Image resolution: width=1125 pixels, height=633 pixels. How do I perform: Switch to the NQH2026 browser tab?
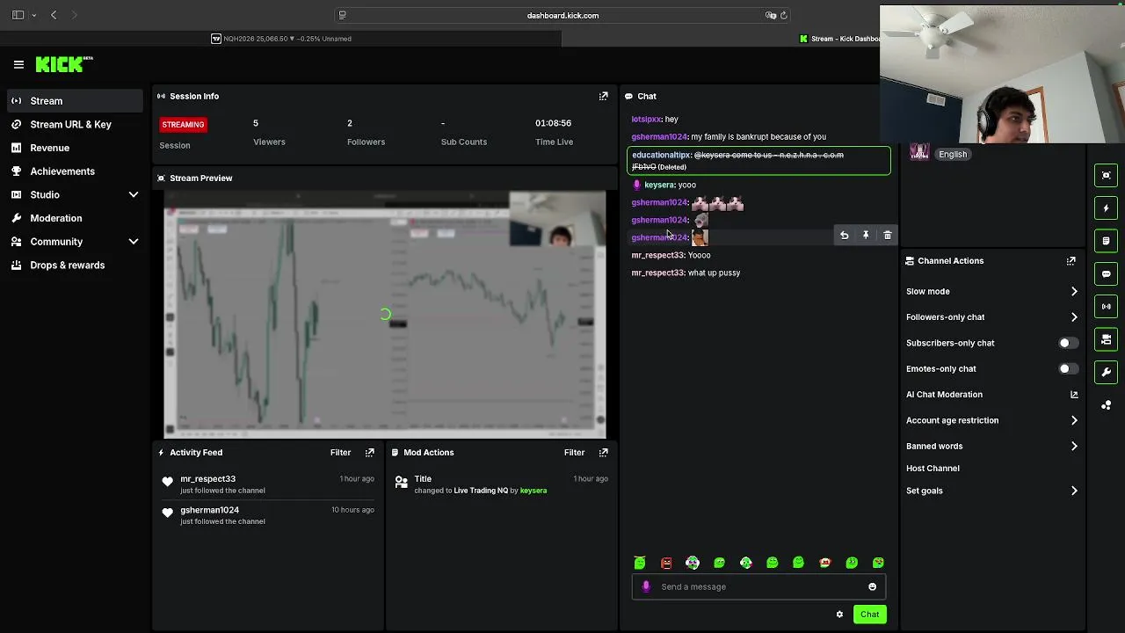(280, 39)
